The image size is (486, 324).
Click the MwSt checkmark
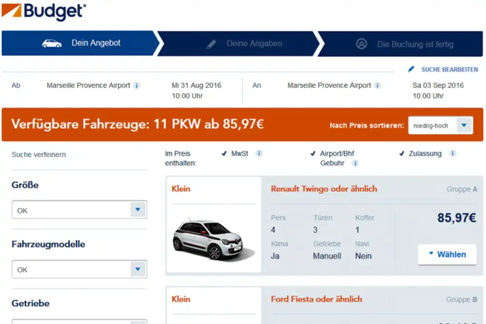[x=224, y=153]
